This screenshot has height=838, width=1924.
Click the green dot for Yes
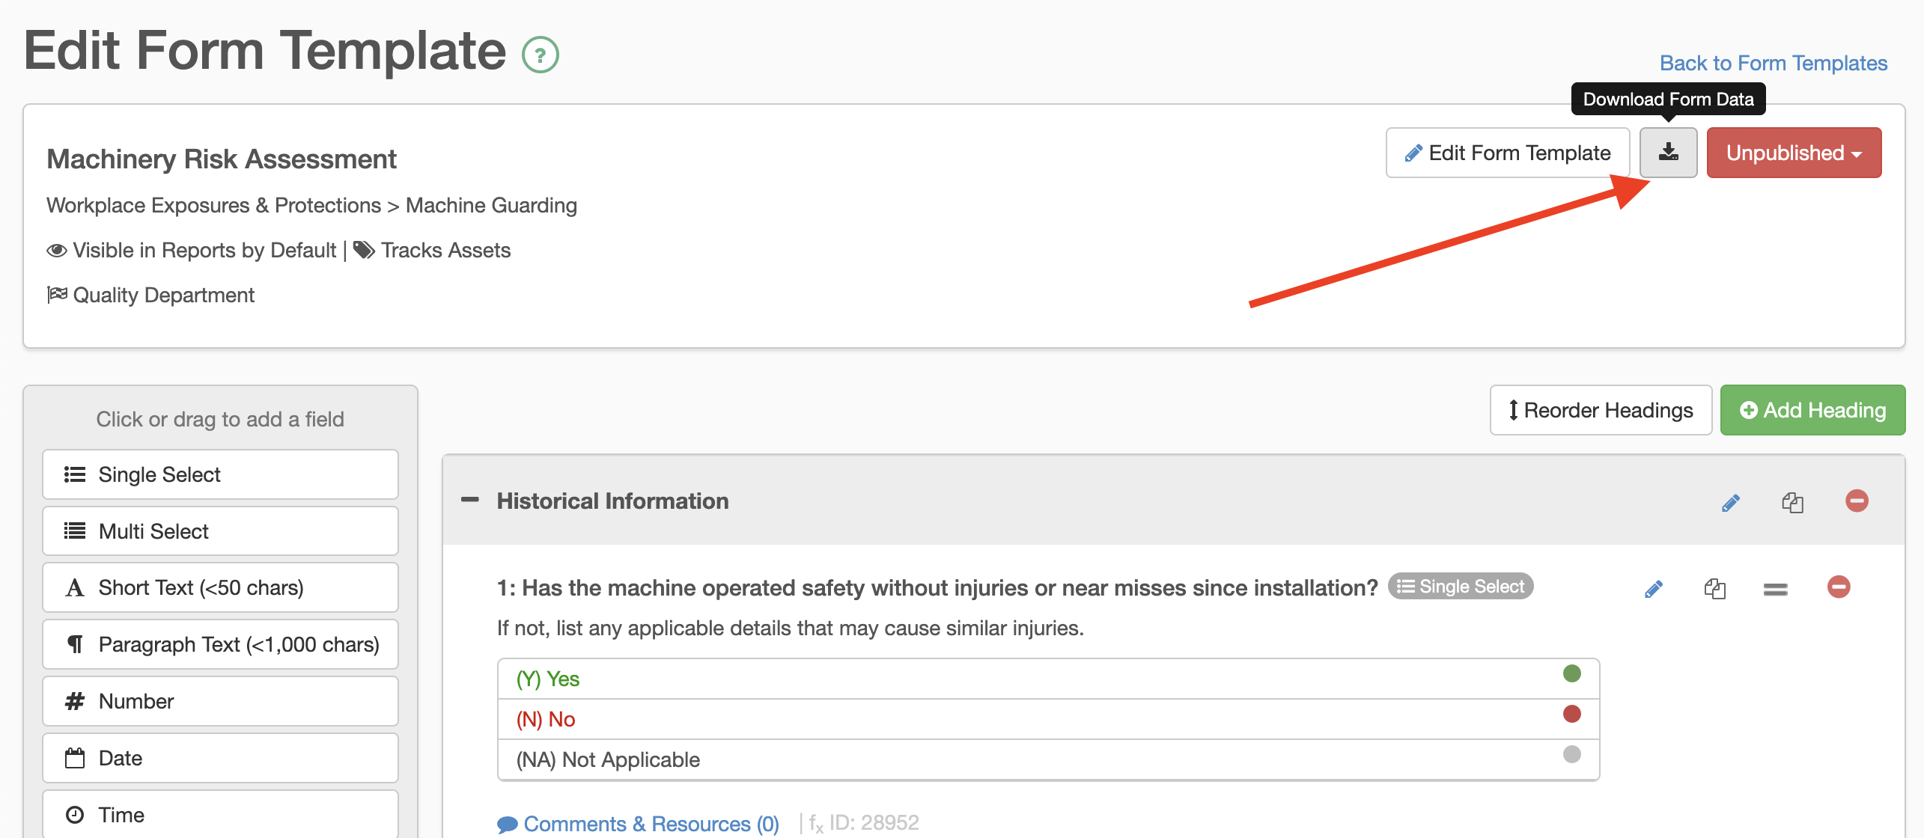[x=1571, y=673]
